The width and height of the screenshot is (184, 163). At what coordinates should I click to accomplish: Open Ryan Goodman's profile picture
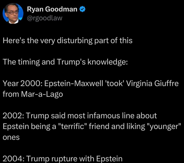(x=13, y=13)
